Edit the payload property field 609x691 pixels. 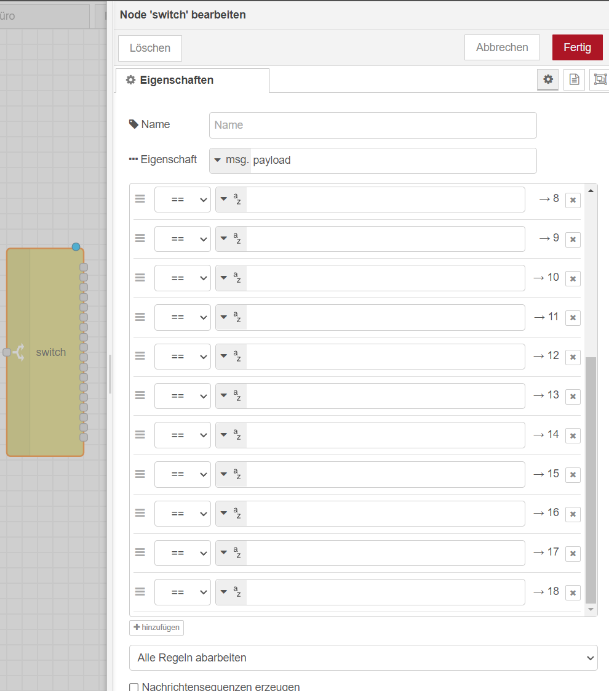point(393,160)
